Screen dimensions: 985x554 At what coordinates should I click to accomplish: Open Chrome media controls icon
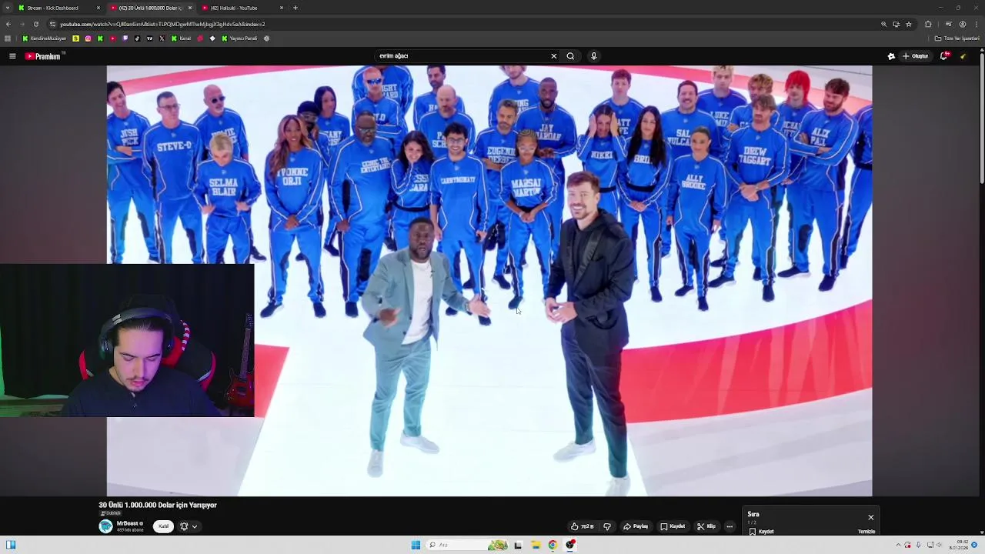pos(948,24)
